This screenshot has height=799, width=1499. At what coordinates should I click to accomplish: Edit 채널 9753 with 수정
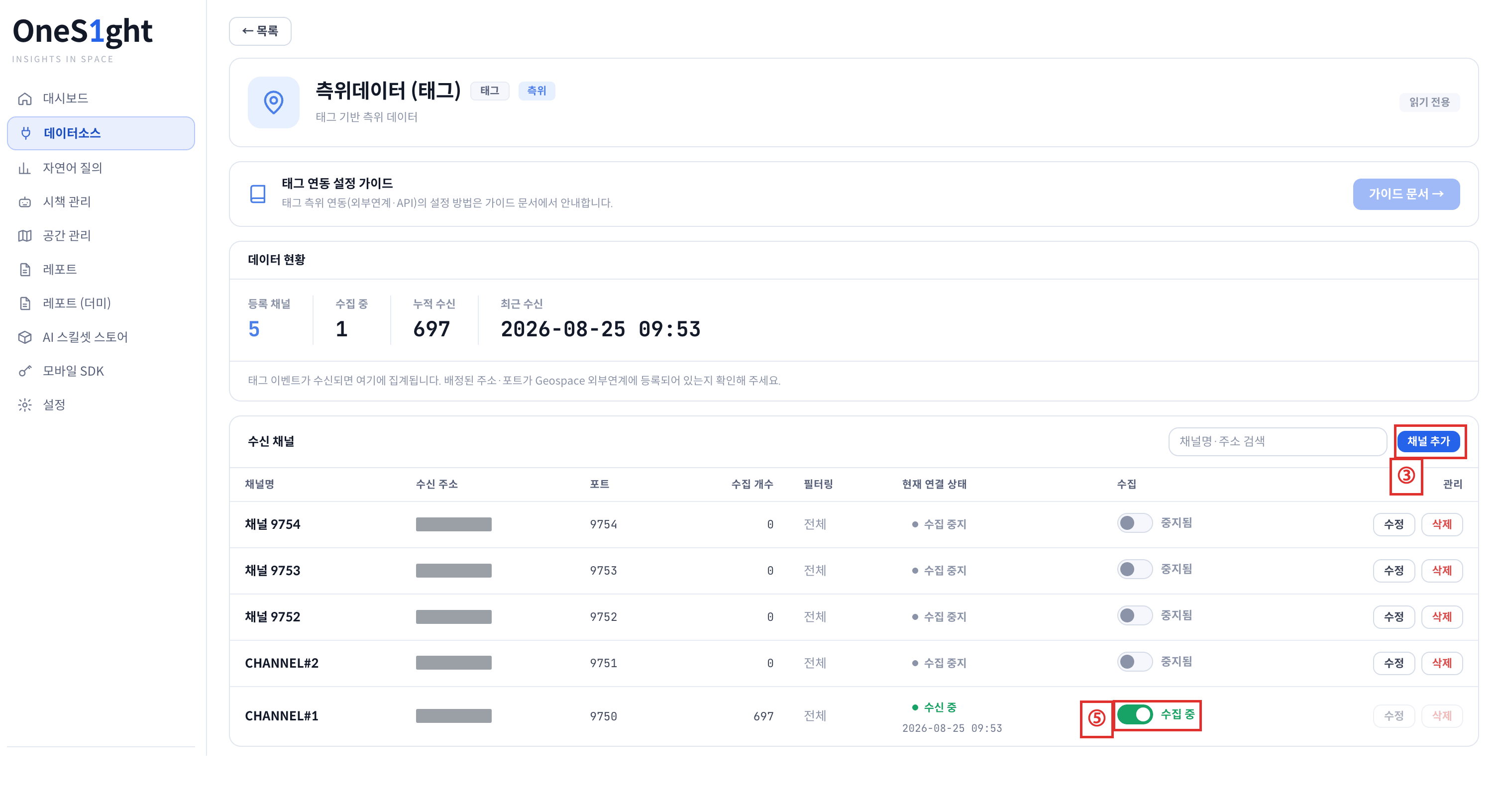[1393, 571]
